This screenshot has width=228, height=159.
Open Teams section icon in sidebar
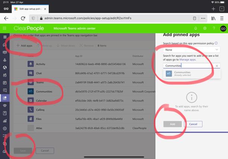pos(5,52)
